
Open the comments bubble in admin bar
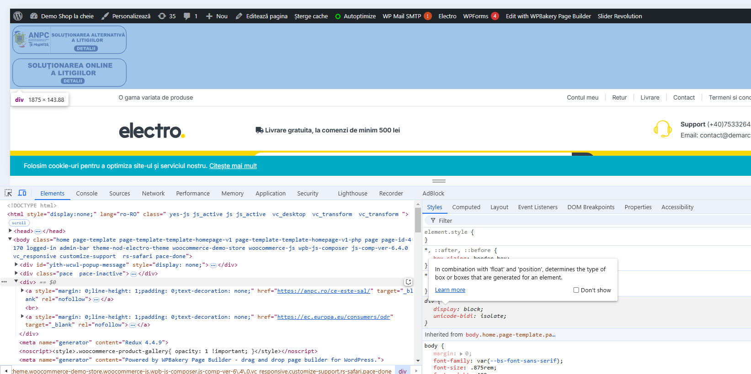(187, 16)
